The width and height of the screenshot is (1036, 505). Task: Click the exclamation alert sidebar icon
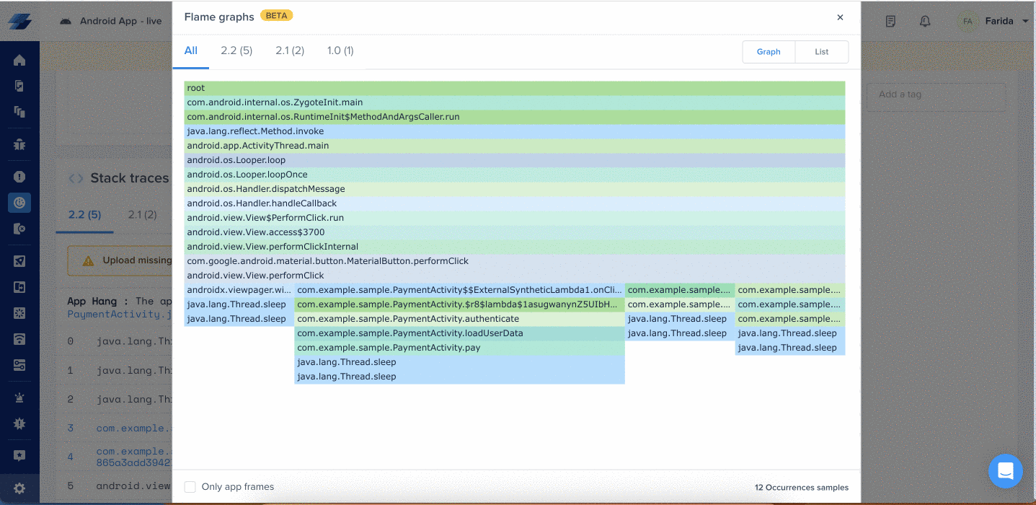point(19,177)
